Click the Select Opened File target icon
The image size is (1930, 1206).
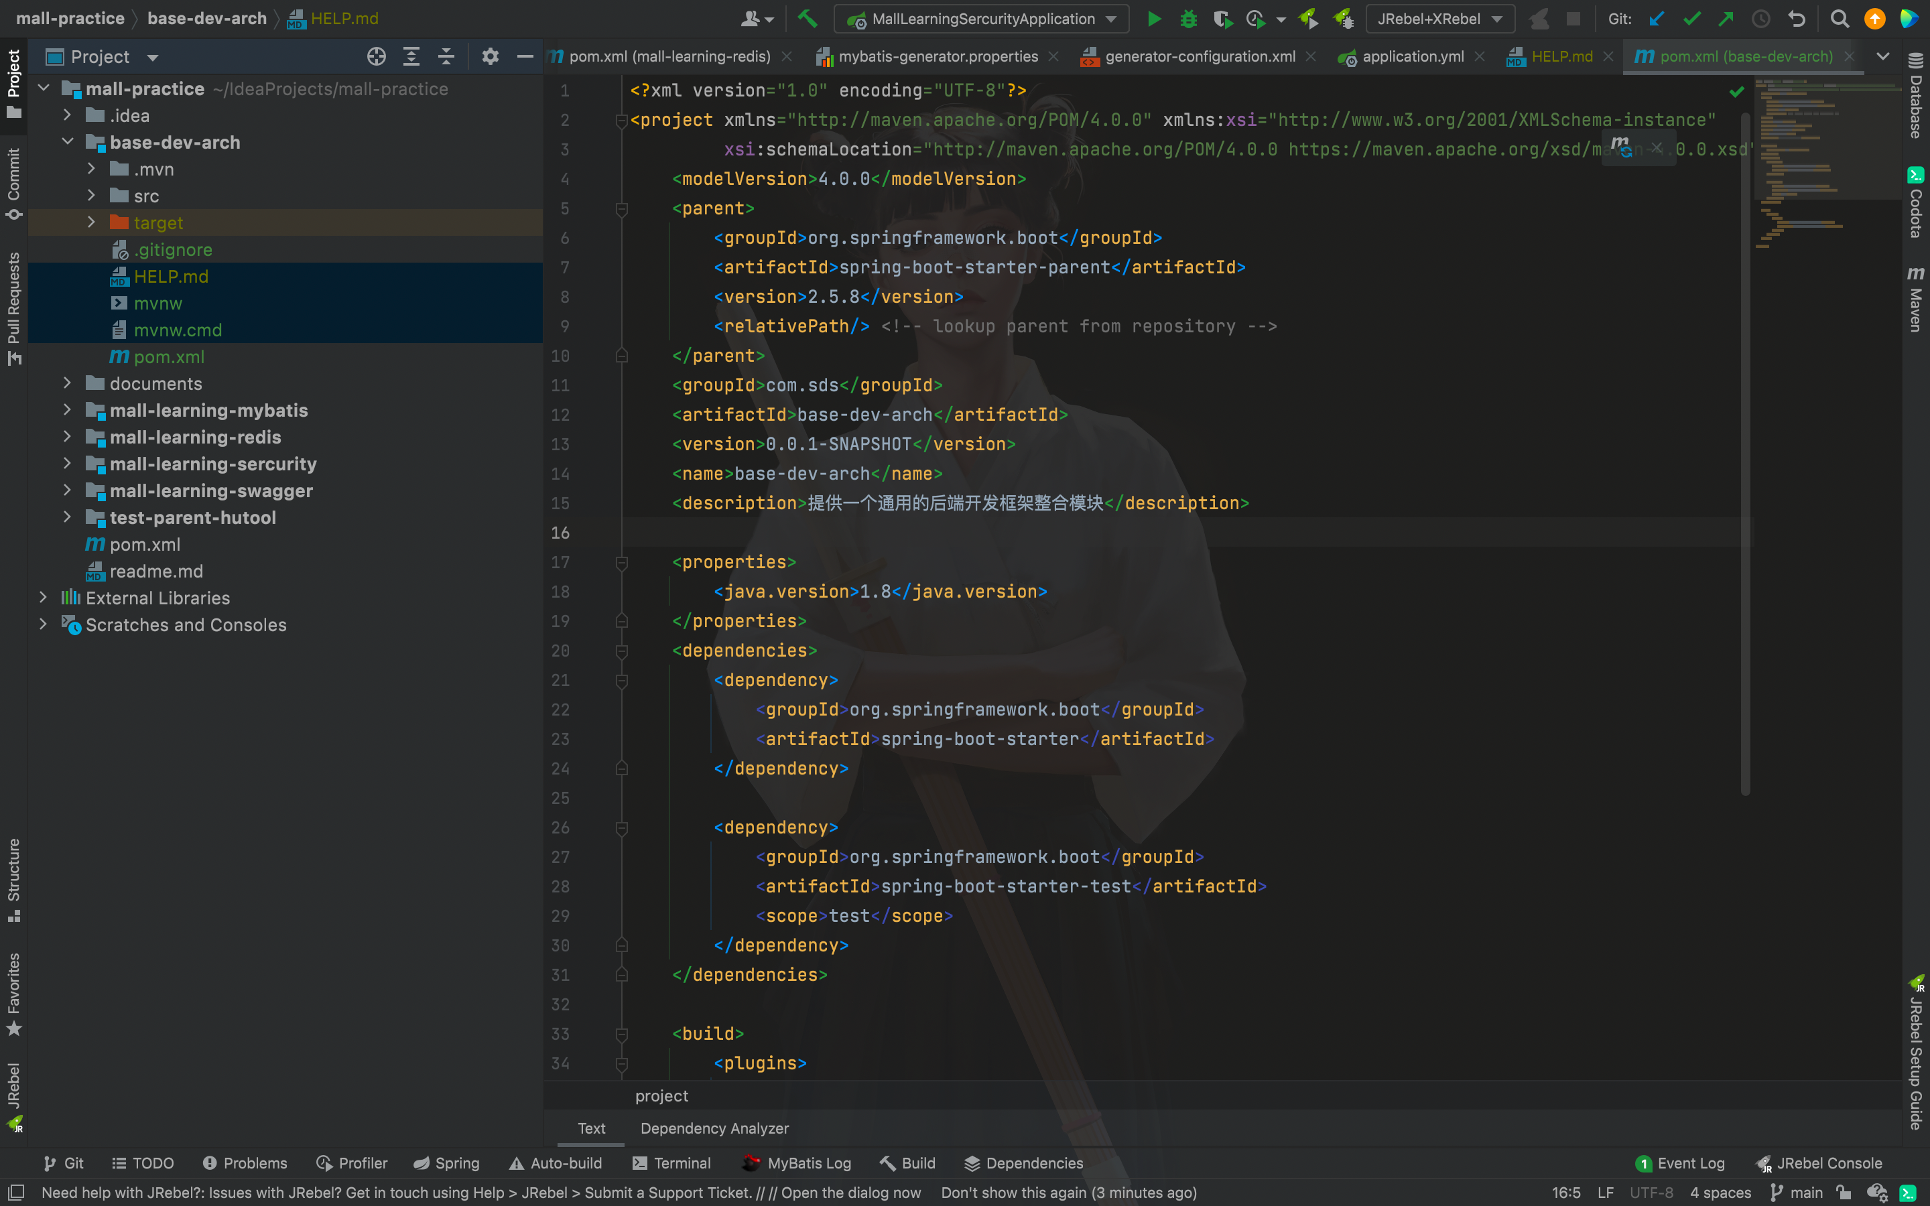pyautogui.click(x=377, y=57)
